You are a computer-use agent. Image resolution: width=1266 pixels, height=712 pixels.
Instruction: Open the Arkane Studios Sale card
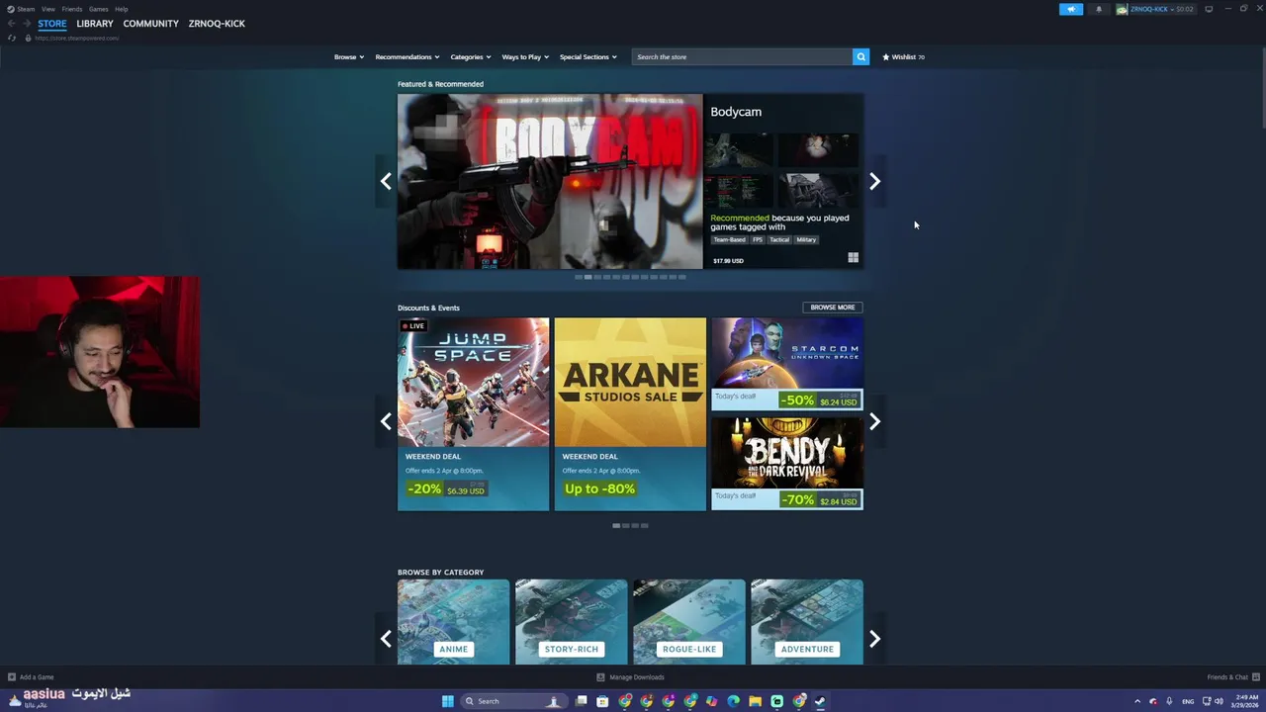[x=630, y=414]
